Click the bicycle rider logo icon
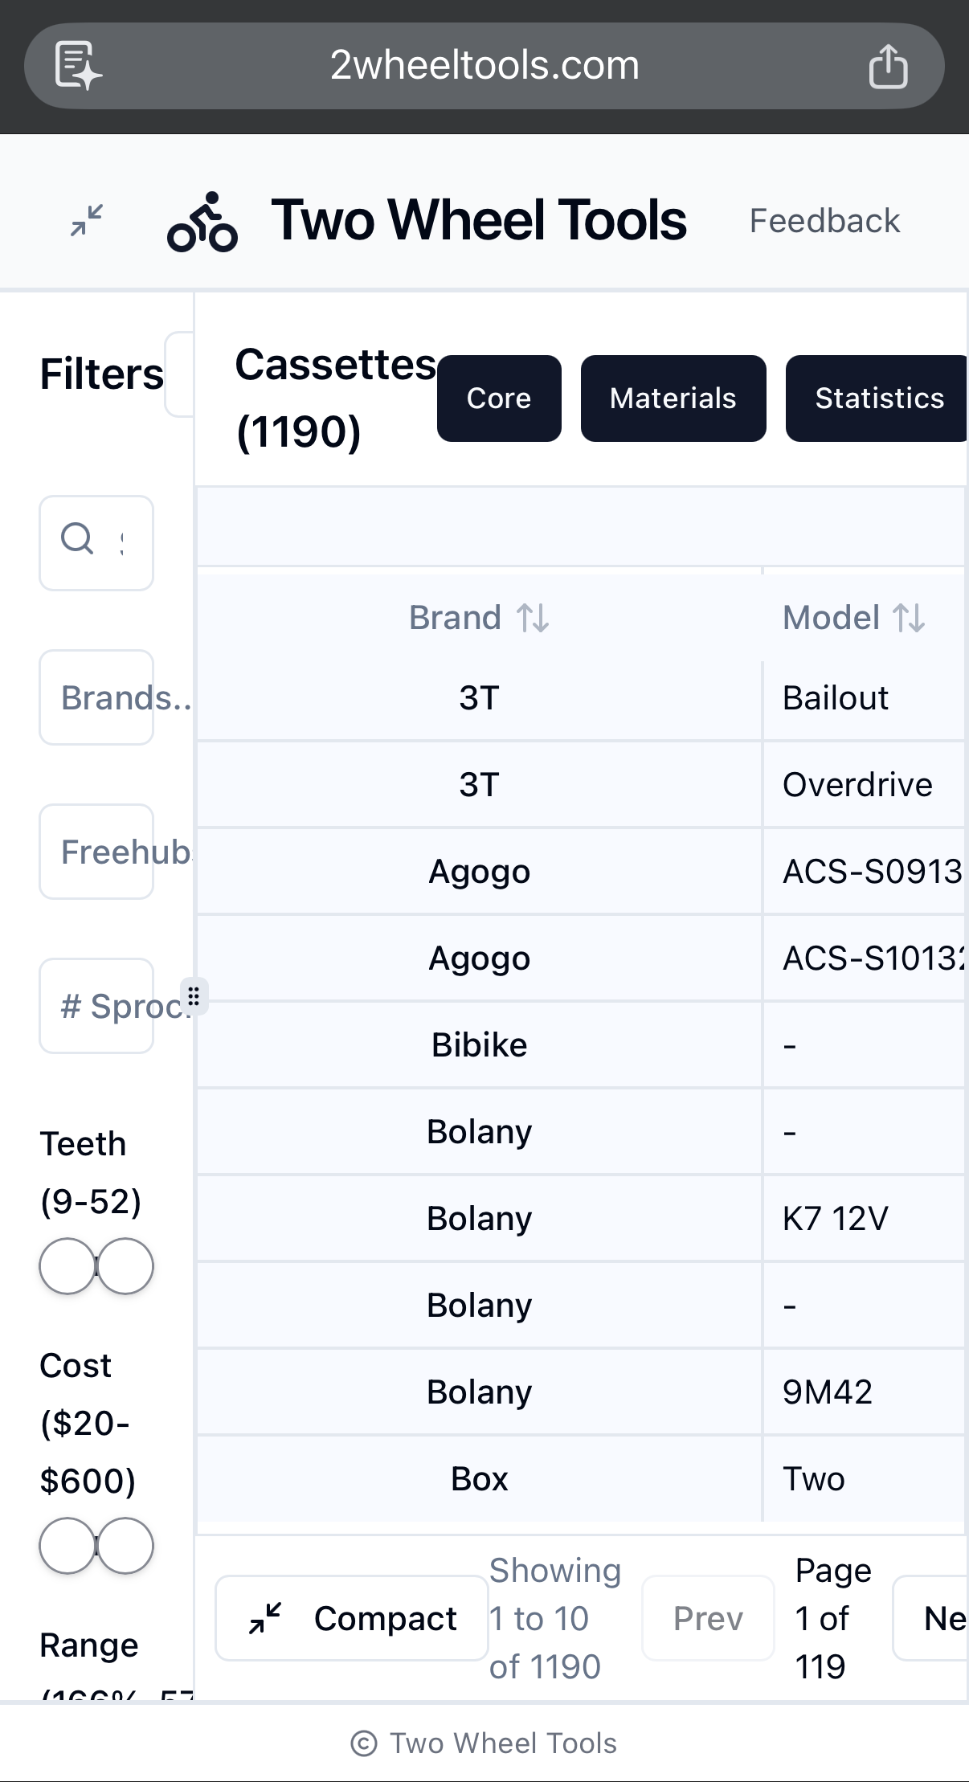Viewport: 969px width, 1782px height. 202,222
